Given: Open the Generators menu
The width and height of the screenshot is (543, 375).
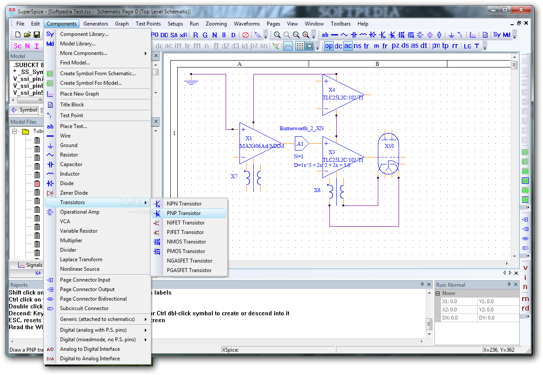Looking at the screenshot, I should point(96,24).
